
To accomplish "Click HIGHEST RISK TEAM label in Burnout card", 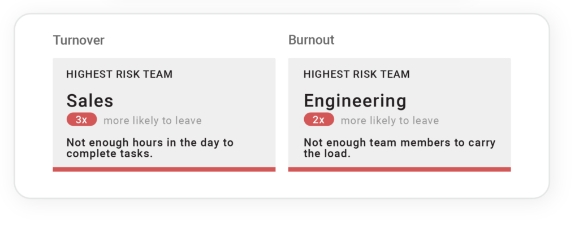I will 356,74.
